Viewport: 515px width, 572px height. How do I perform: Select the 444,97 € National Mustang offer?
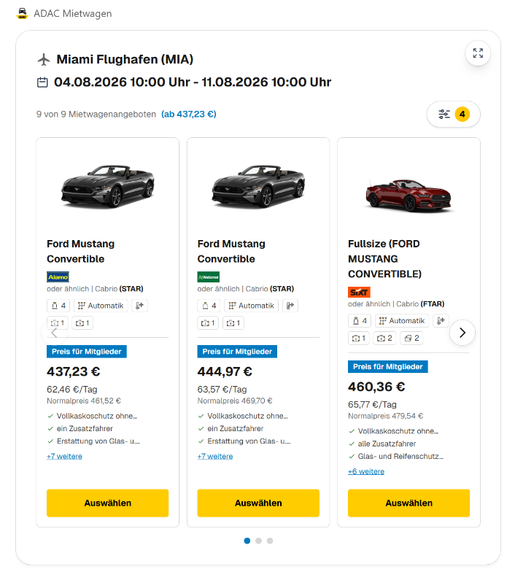(258, 503)
